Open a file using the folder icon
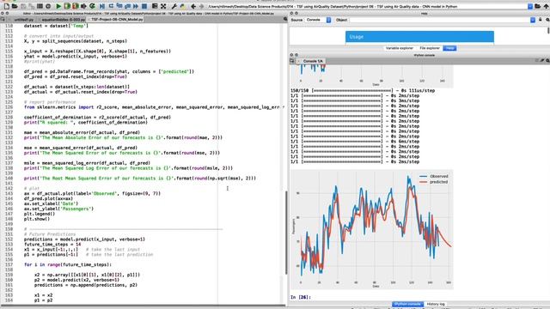 click(x=15, y=6)
